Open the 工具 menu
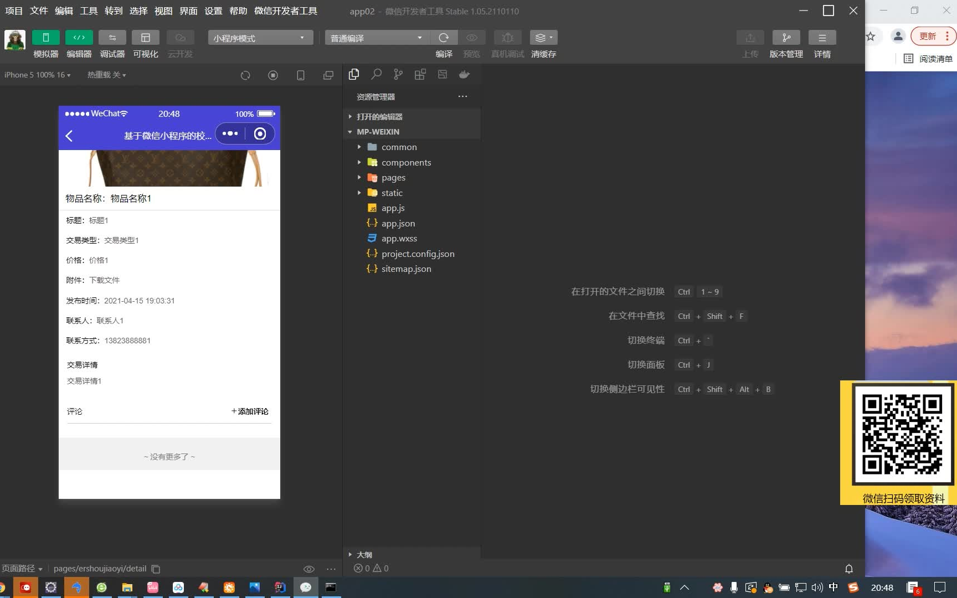This screenshot has height=598, width=957. click(x=88, y=11)
